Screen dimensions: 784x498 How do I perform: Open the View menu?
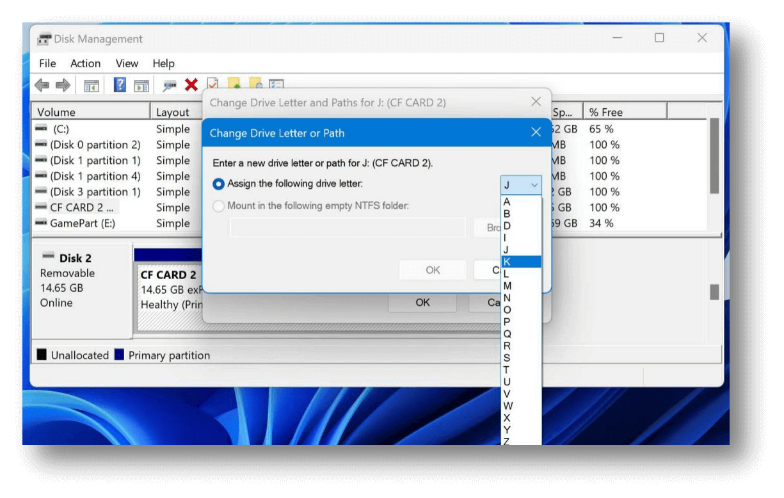(126, 63)
